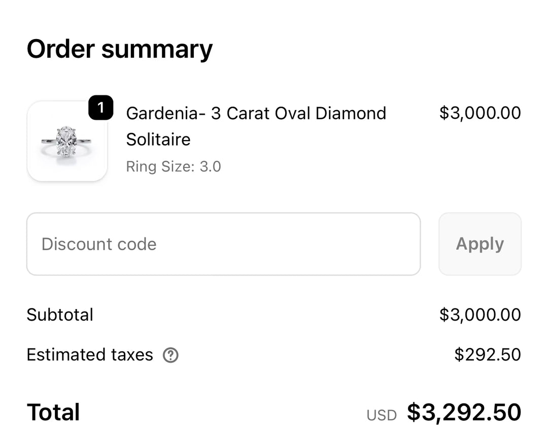
Task: Click the bold Total label
Action: 53,412
